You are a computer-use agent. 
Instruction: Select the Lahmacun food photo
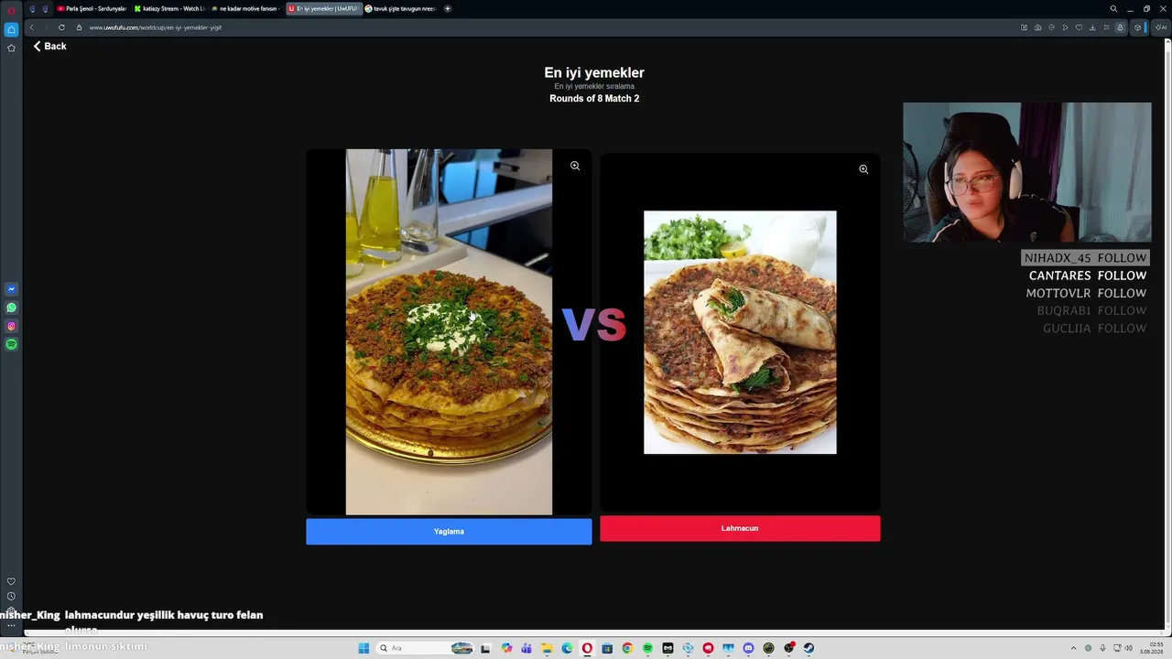point(740,332)
